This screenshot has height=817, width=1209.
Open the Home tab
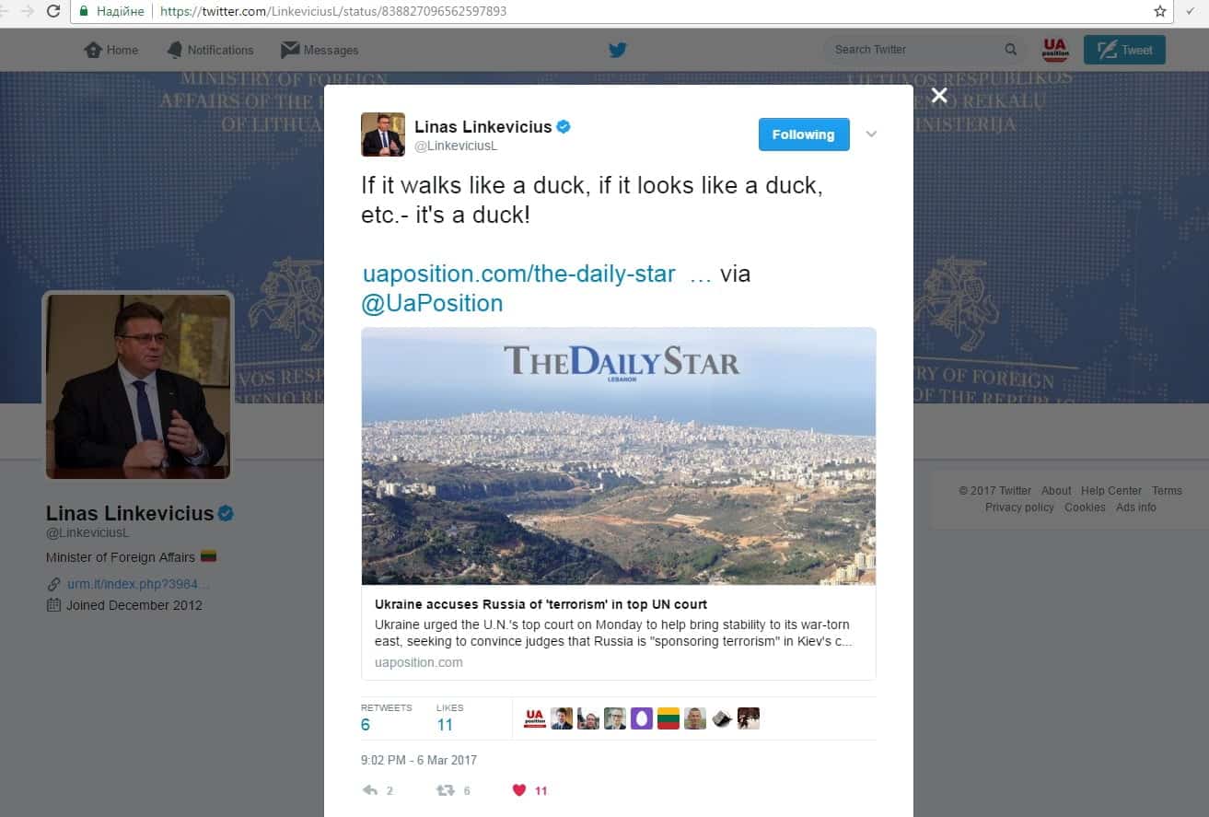pyautogui.click(x=111, y=50)
